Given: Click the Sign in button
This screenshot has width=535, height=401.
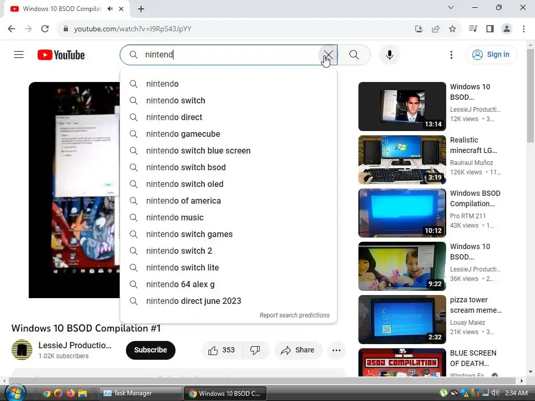Looking at the screenshot, I should [x=491, y=54].
